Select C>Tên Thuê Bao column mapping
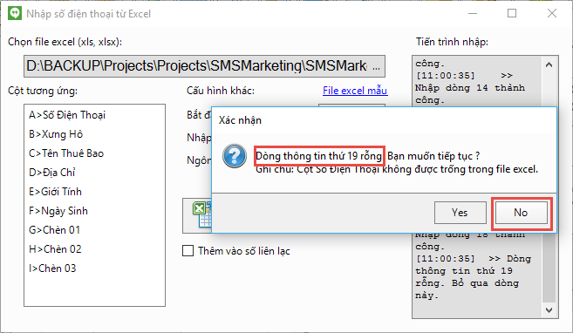 point(66,153)
